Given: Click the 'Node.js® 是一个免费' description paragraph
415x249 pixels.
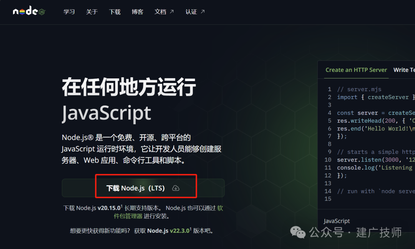Looking at the screenshot, I should click(141, 149).
